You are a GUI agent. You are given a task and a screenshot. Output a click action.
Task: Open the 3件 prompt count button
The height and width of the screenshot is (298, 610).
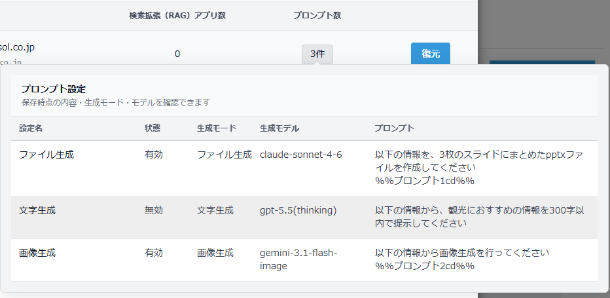(317, 54)
